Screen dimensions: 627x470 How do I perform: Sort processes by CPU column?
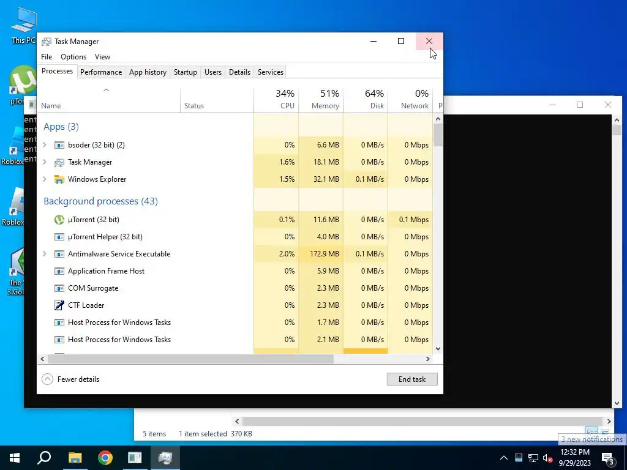(276, 100)
